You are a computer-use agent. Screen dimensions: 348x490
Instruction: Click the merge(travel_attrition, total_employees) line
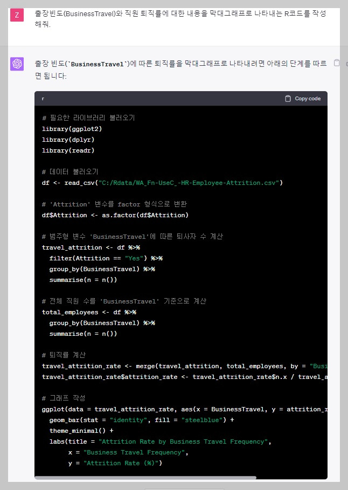[185, 366]
